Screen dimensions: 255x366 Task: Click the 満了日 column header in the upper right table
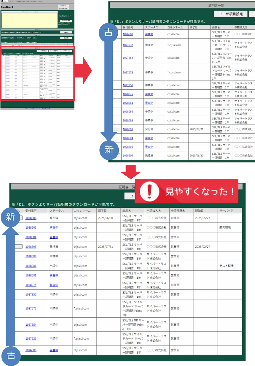[x=195, y=27]
